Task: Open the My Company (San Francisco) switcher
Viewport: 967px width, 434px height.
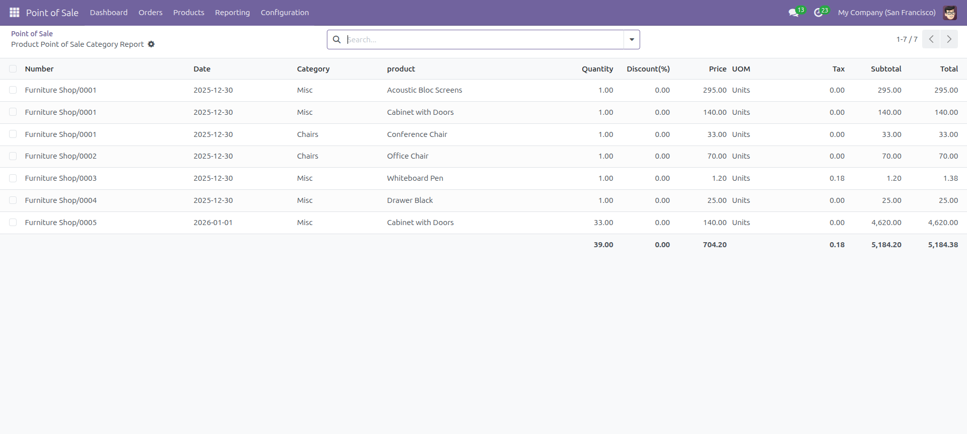Action: pos(886,13)
